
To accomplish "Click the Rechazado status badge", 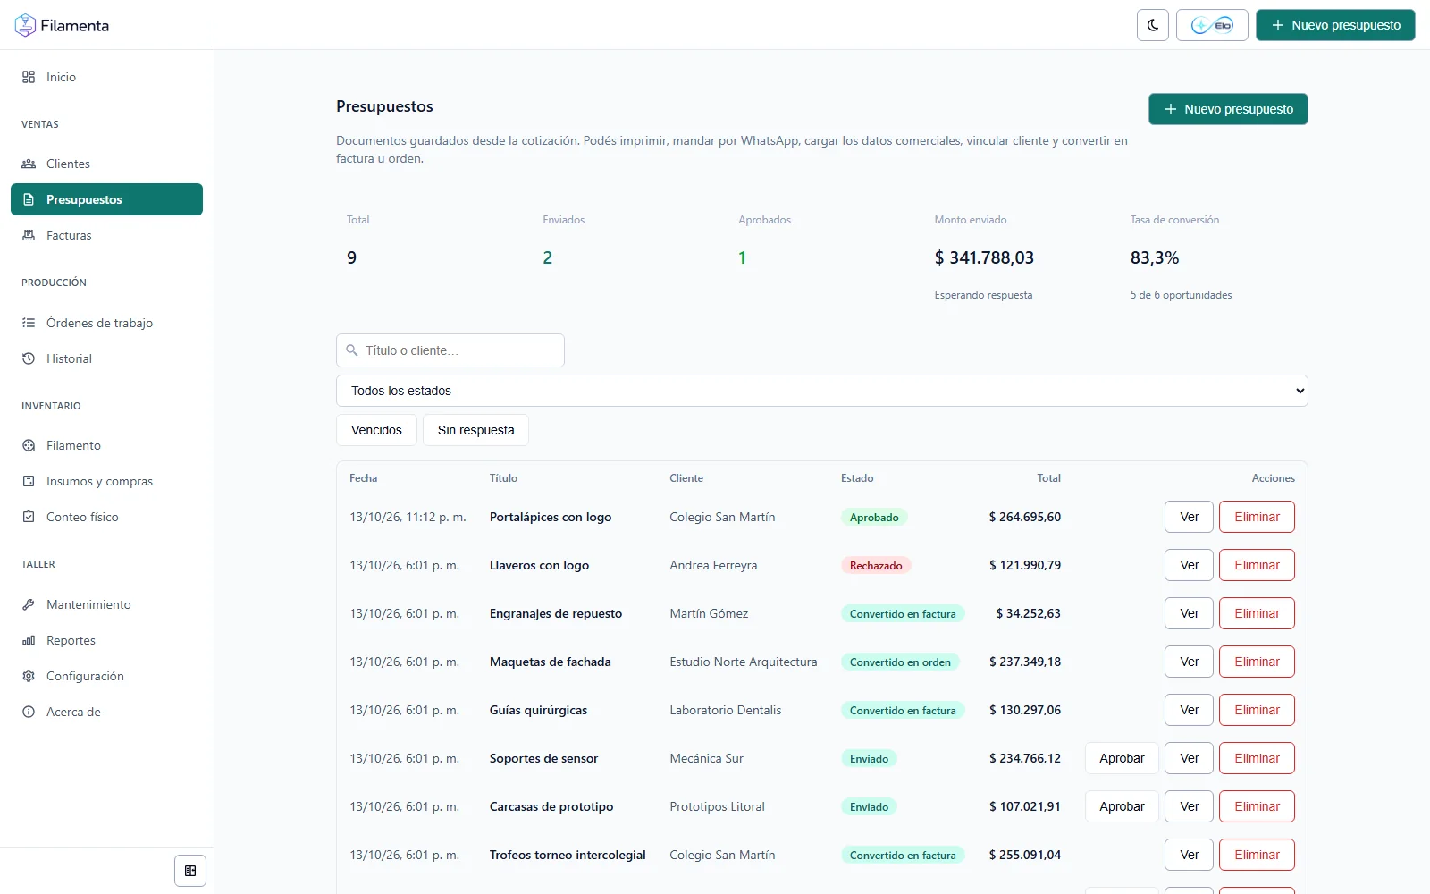I will click(876, 565).
